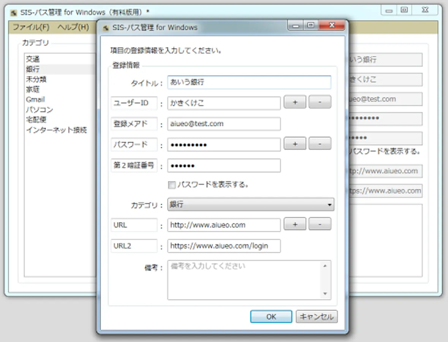This screenshot has width=448, height=342.
Task: Add a field with ユーザーID plus button
Action: 295,102
